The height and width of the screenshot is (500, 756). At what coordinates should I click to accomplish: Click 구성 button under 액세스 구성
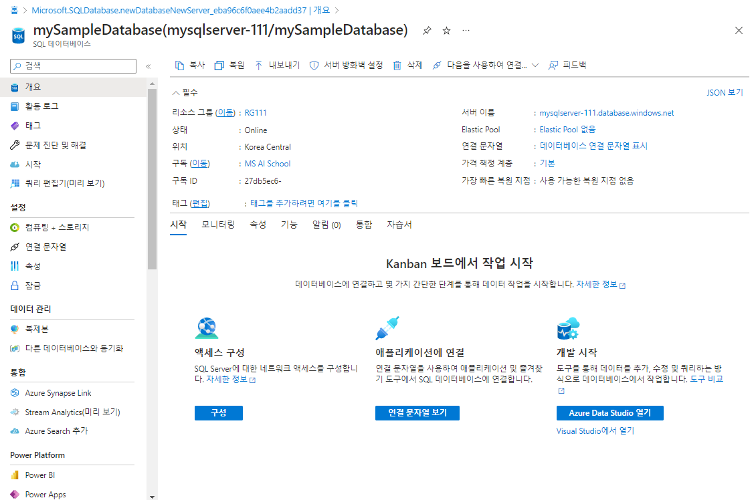pyautogui.click(x=218, y=413)
